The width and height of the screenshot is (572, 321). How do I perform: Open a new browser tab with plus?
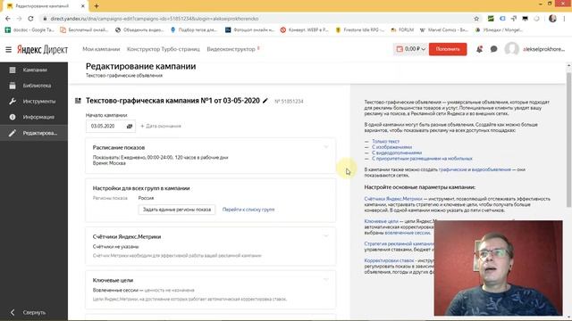click(x=97, y=6)
